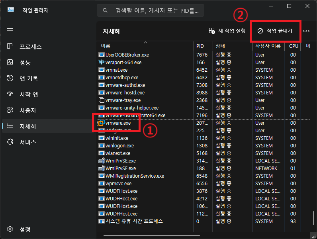The height and width of the screenshot is (239, 317).
Task: Maximize the Task Manager window
Action: 289,6
